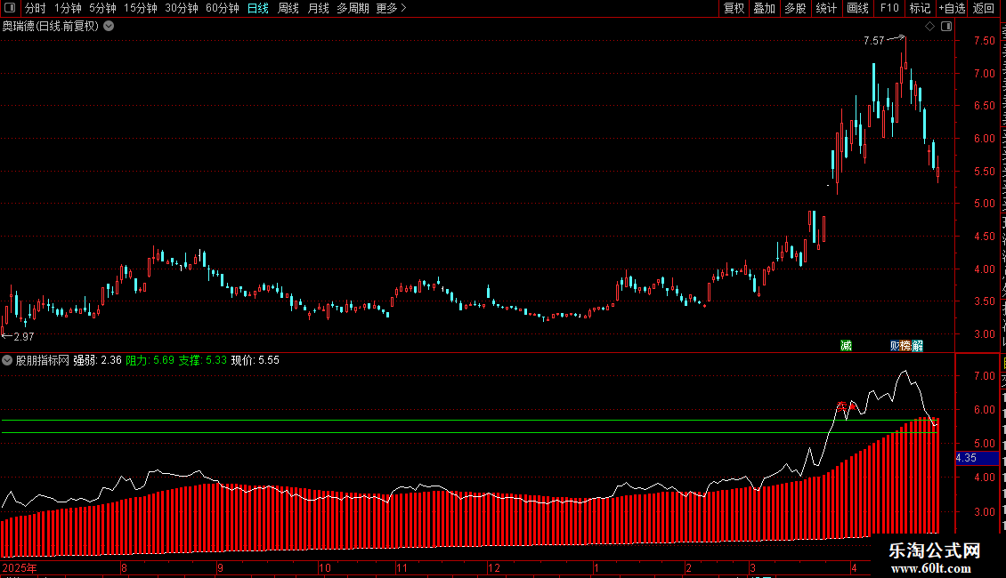
Task: Click the panel layout icon at top-left
Action: tap(10, 8)
